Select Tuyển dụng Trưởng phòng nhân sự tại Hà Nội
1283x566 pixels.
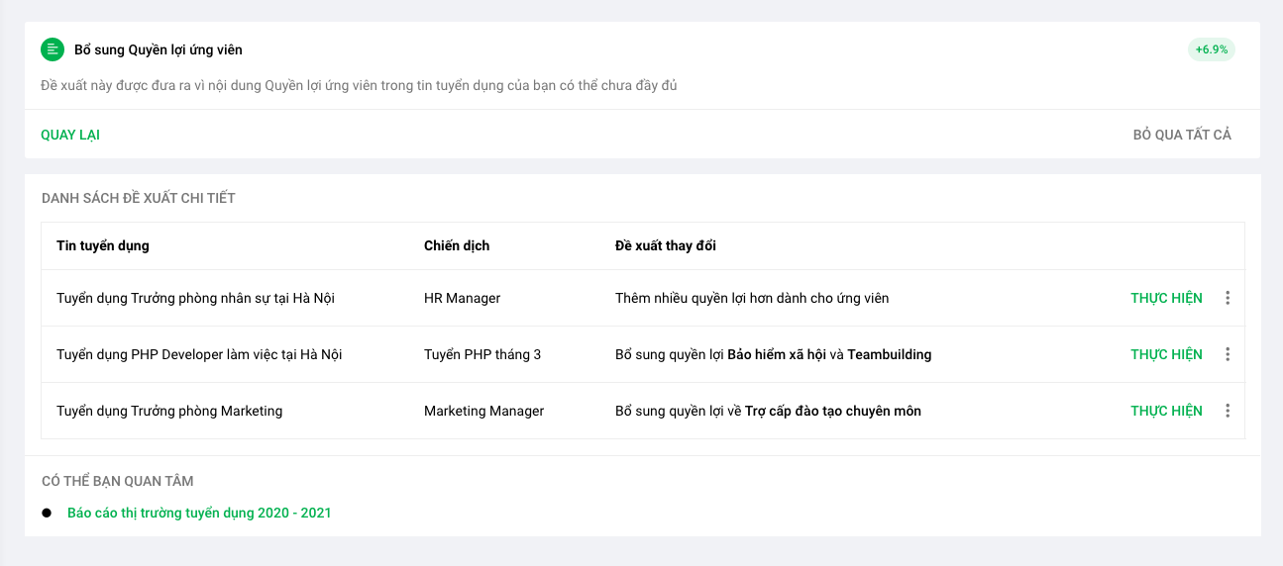195,298
